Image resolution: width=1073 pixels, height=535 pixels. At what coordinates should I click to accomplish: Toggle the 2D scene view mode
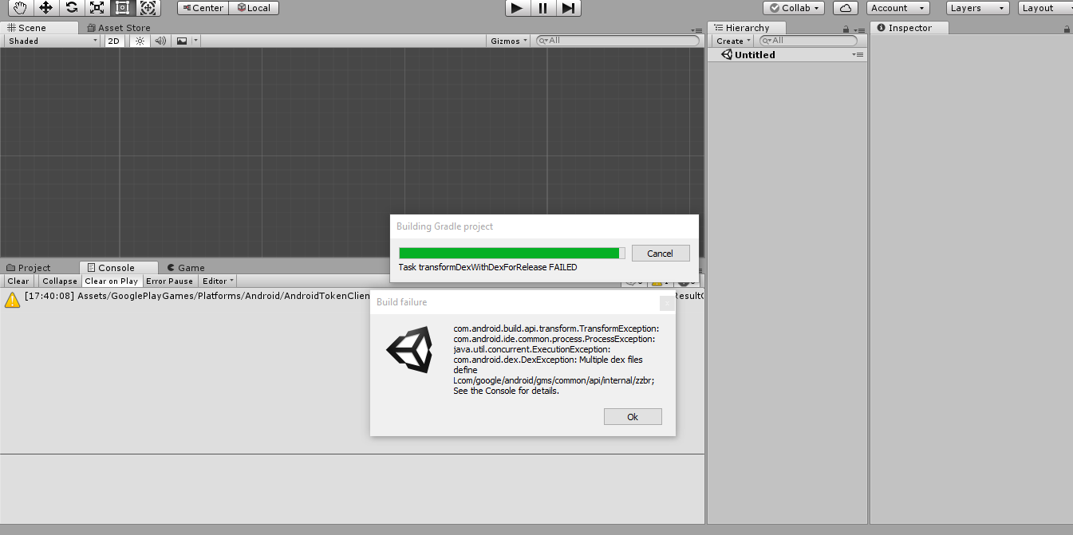(x=114, y=41)
